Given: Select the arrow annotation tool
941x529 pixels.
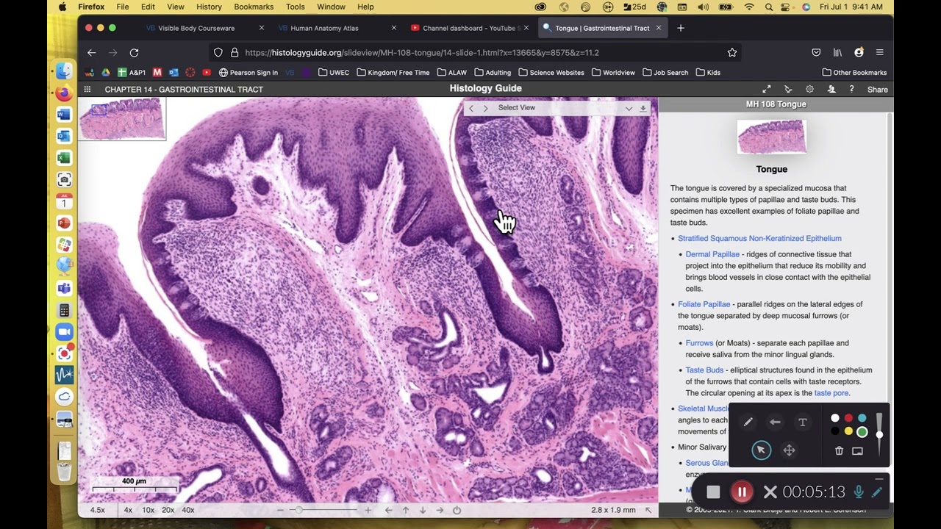Looking at the screenshot, I should [x=775, y=422].
